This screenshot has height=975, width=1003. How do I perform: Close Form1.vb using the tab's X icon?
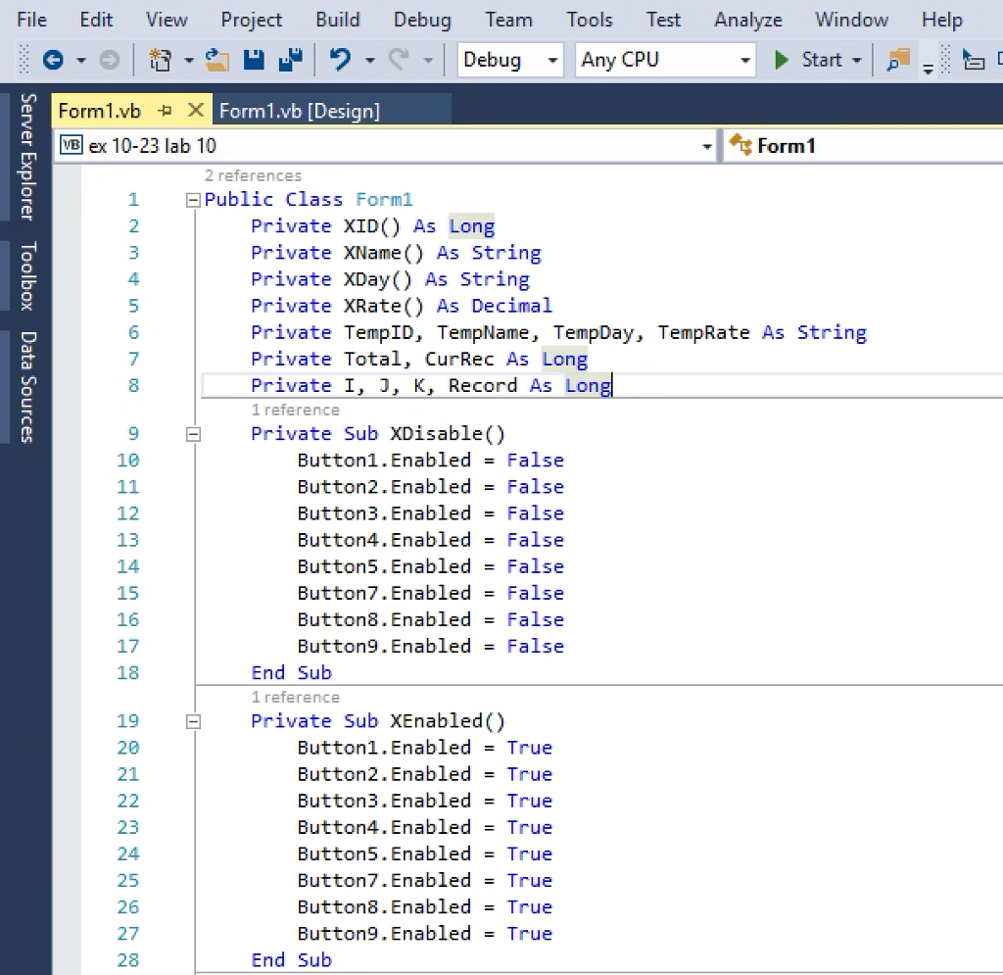(x=195, y=110)
